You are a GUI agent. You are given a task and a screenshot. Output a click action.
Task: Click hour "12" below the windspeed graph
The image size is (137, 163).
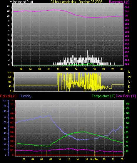click(x=67, y=69)
